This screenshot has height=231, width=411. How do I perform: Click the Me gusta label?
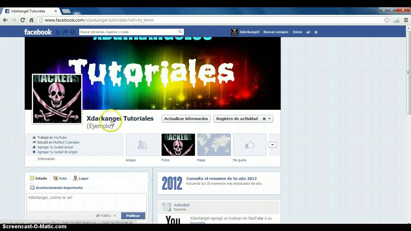pos(240,160)
